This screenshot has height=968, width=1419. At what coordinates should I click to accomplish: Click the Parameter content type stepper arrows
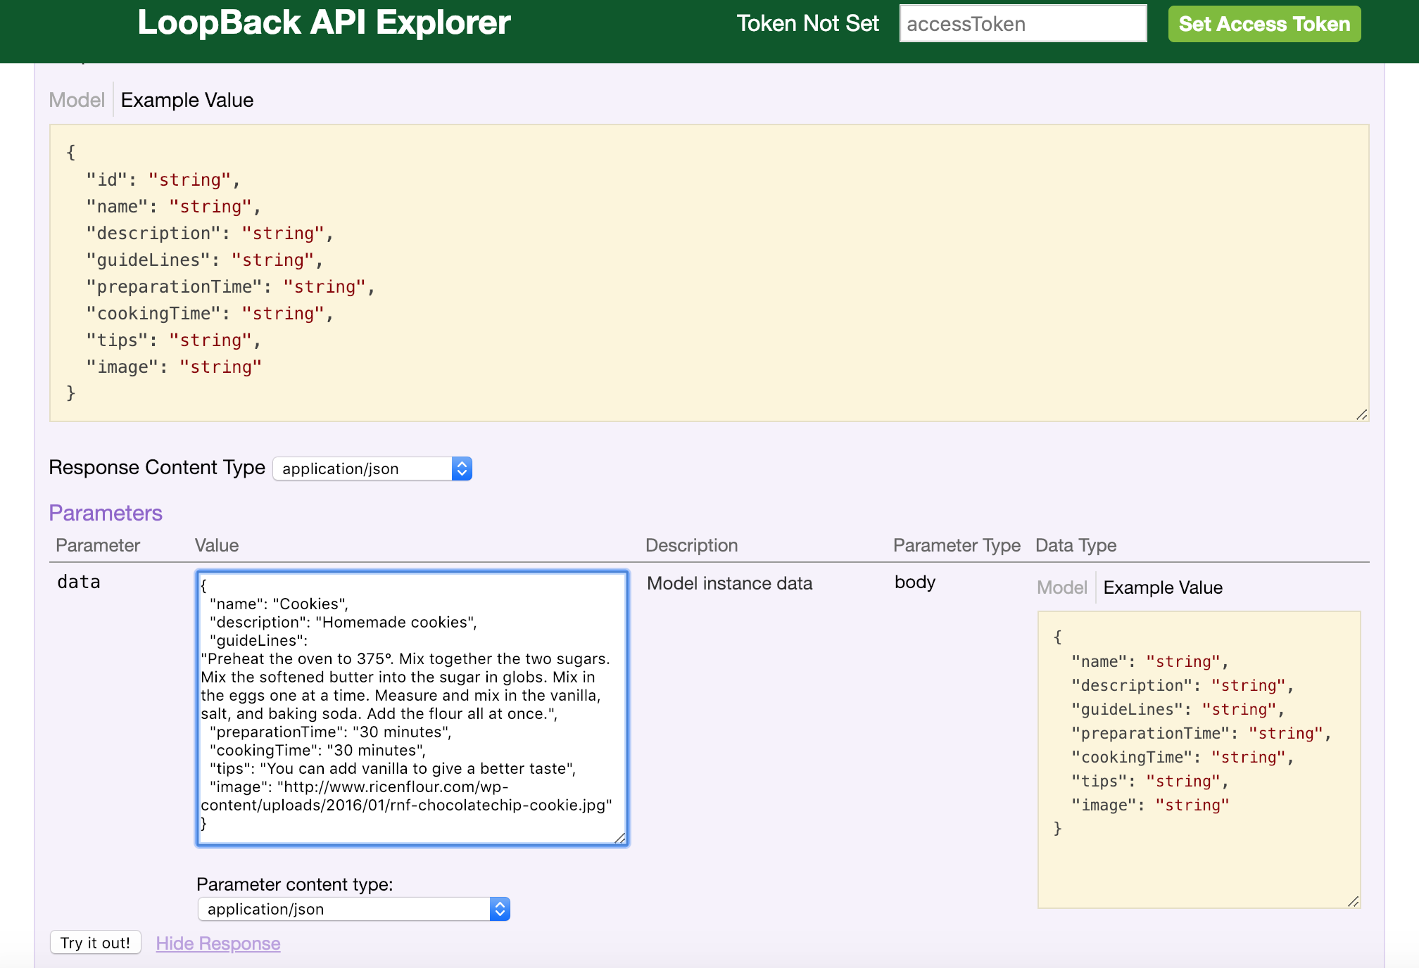[500, 909]
